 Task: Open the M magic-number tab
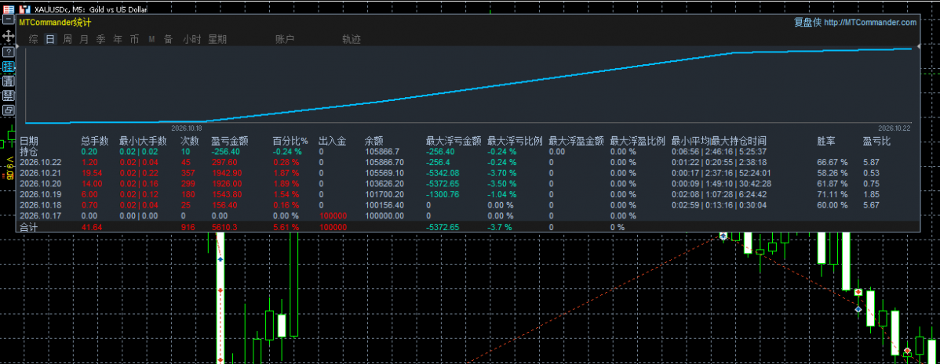[151, 39]
